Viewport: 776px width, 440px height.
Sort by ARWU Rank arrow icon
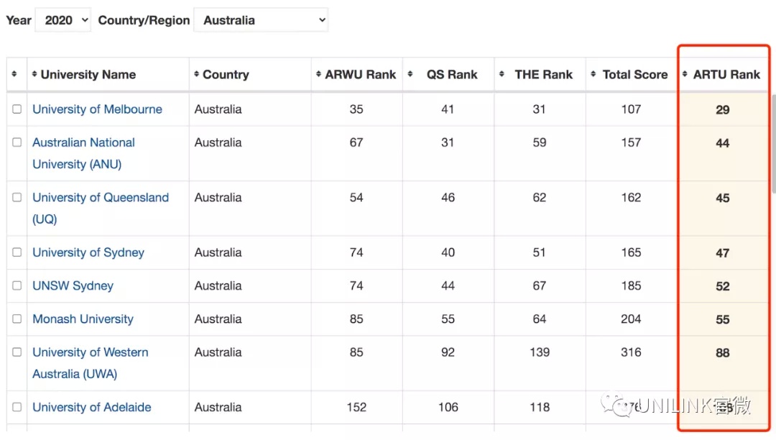318,74
